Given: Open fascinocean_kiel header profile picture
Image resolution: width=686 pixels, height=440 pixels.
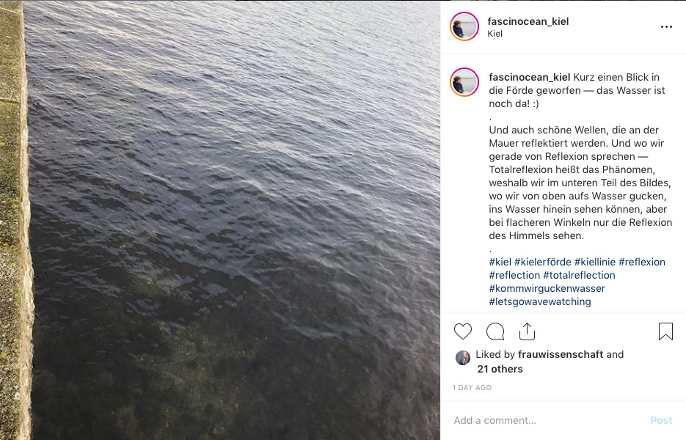Looking at the screenshot, I should point(464,26).
